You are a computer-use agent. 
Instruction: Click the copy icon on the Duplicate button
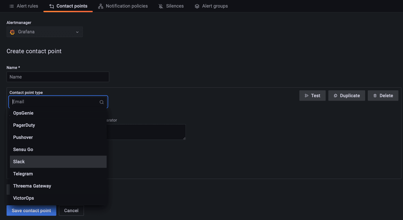tap(335, 96)
